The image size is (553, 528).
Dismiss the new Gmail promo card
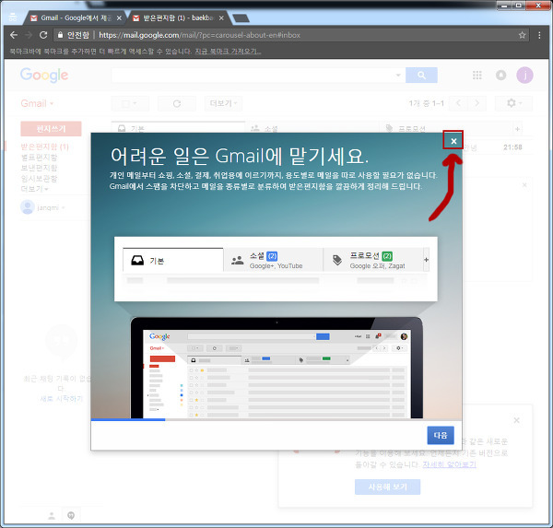(516, 420)
